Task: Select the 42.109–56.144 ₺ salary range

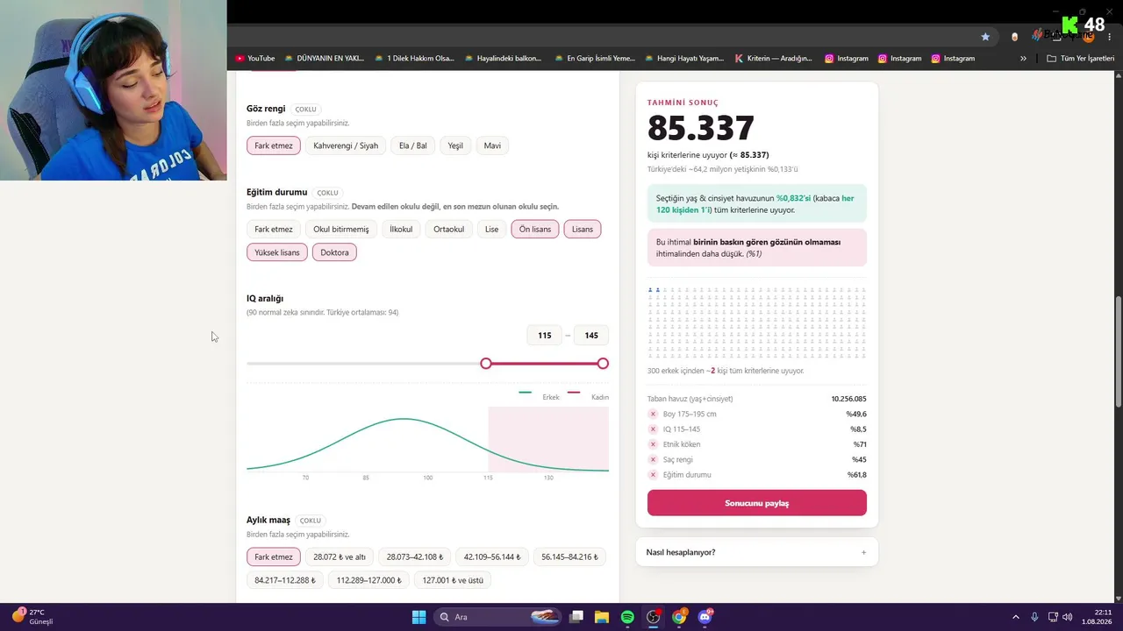Action: (492, 557)
